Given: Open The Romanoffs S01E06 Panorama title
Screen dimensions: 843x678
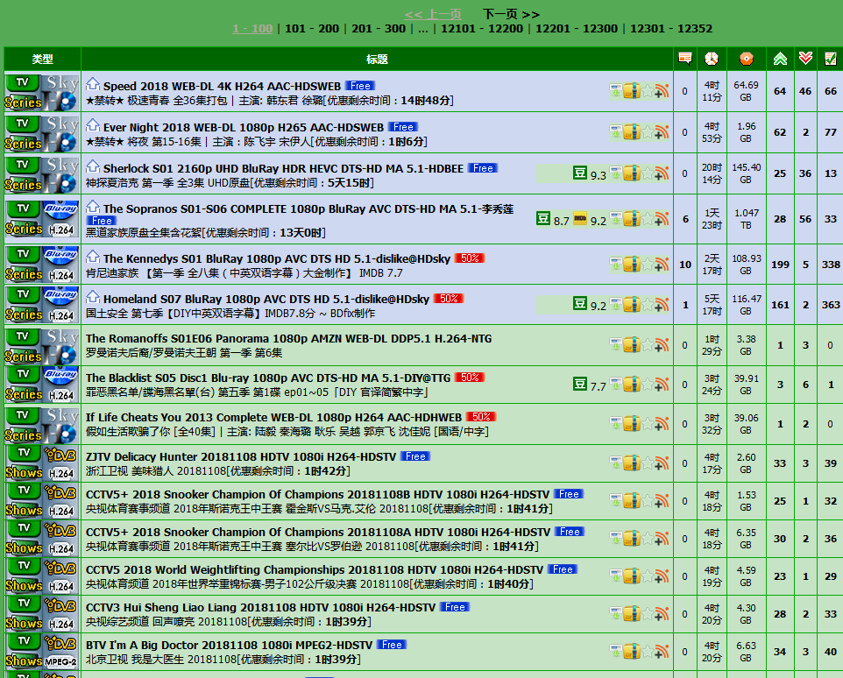Looking at the screenshot, I should coord(288,338).
